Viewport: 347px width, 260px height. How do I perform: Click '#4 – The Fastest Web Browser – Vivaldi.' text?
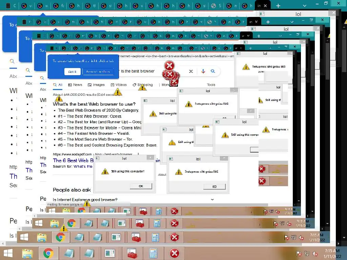(94, 133)
